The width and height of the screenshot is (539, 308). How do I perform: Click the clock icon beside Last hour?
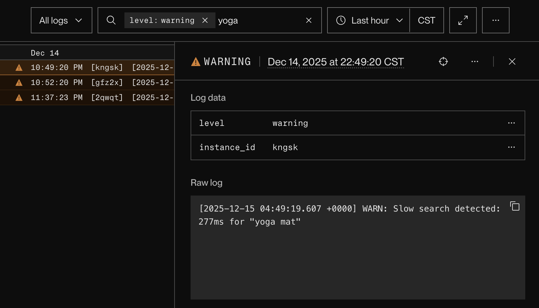[341, 20]
